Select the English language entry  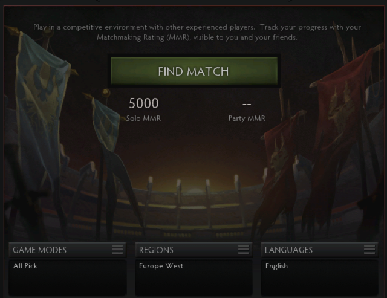(276, 266)
